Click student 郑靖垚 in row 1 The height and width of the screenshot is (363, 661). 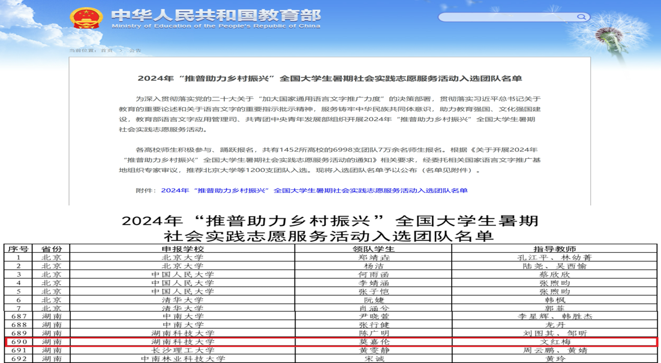point(374,258)
